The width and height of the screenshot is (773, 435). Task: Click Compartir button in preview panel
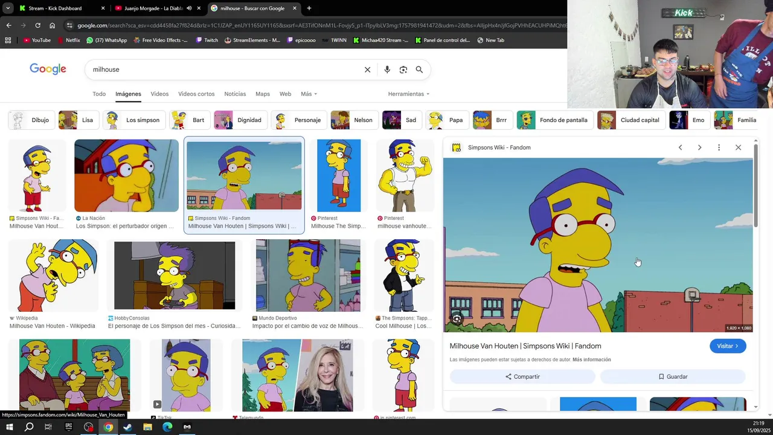tap(522, 376)
